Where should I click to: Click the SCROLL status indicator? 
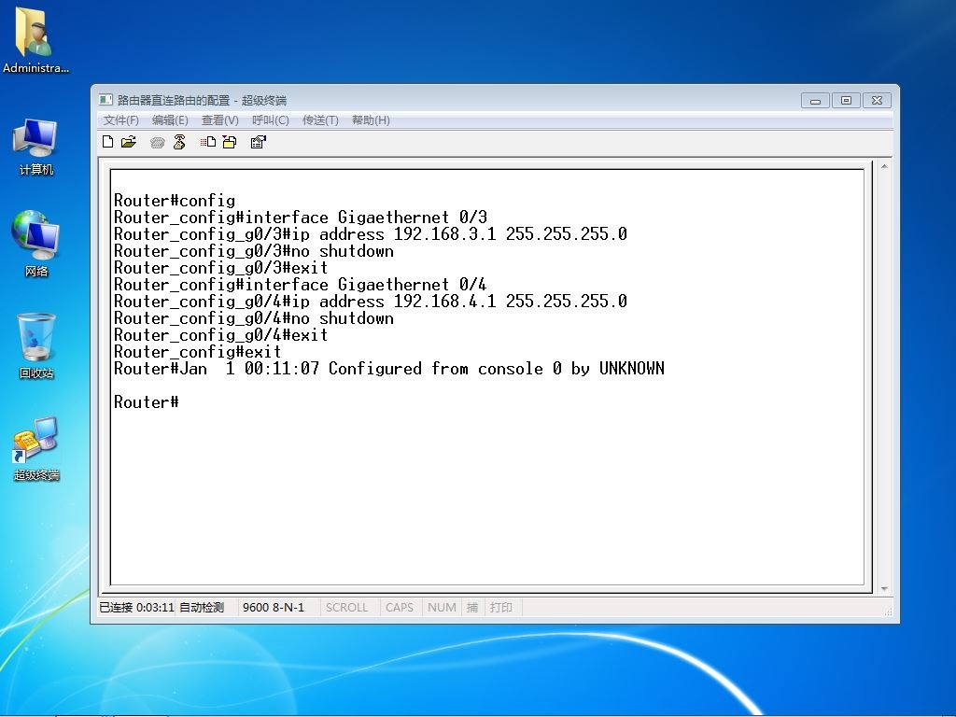tap(346, 607)
